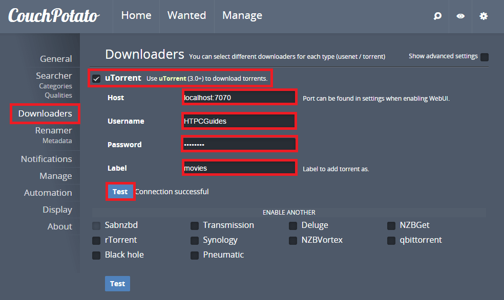Go to the Manage top menu
The width and height of the screenshot is (504, 300).
242,16
